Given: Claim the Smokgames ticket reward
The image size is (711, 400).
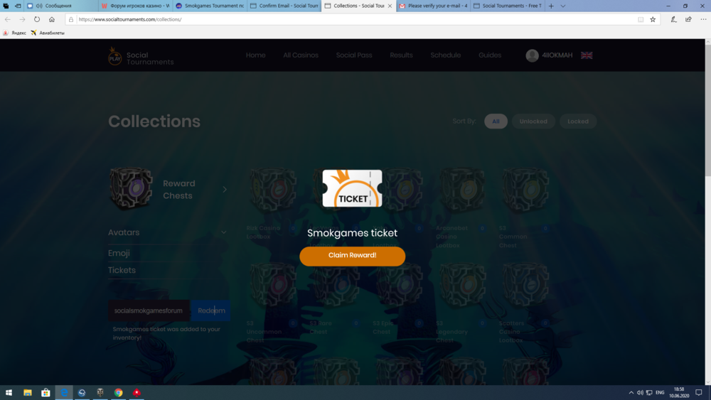Looking at the screenshot, I should 353,256.
